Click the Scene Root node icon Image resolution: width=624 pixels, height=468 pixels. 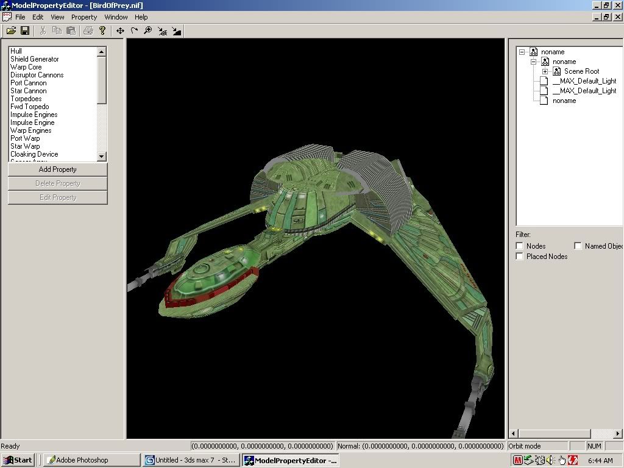coord(557,71)
